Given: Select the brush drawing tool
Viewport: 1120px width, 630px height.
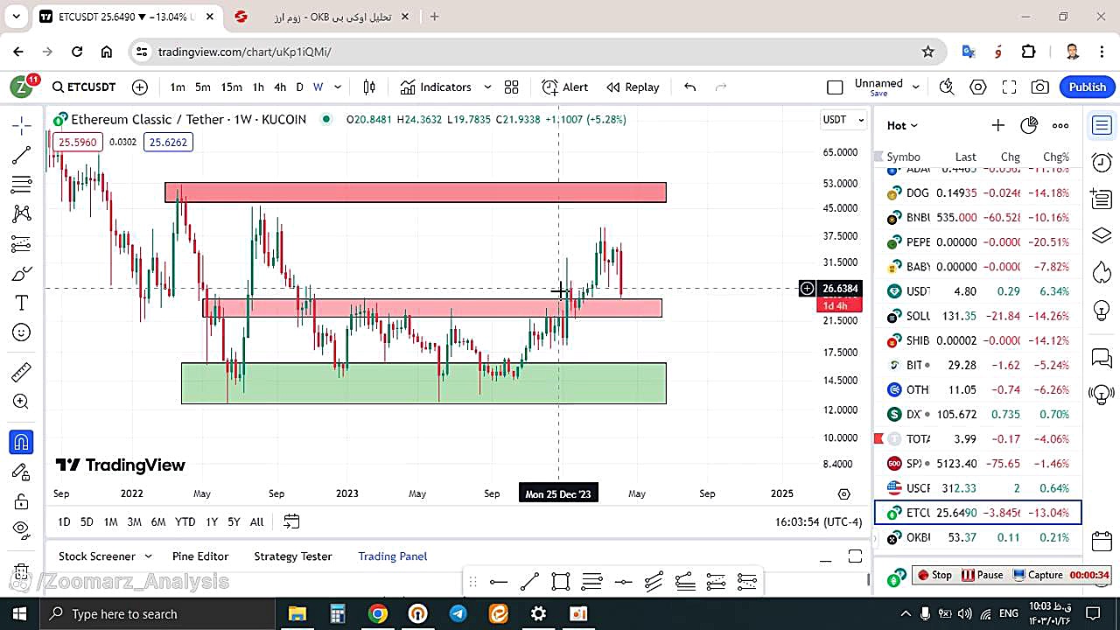Looking at the screenshot, I should pyautogui.click(x=22, y=274).
